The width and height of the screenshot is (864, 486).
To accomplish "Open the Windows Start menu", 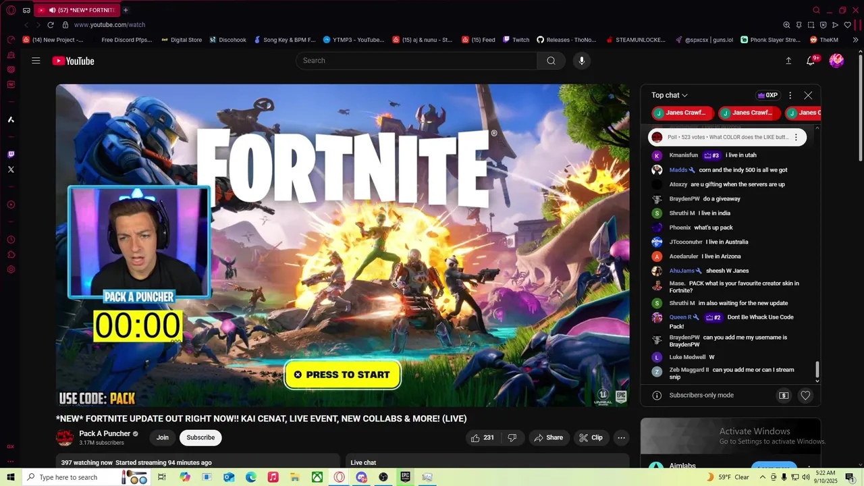I will pos(11,477).
